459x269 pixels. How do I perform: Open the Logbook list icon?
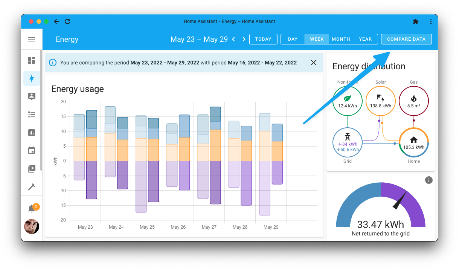click(32, 115)
